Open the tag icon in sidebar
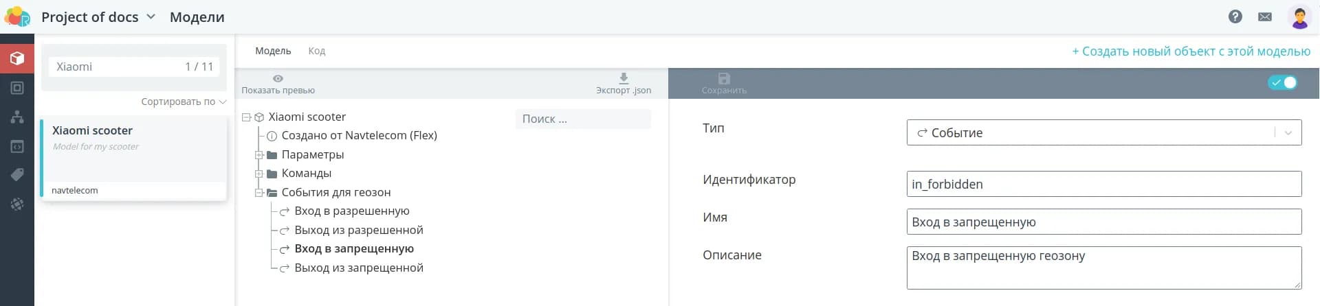Image resolution: width=1320 pixels, height=306 pixels. tap(17, 175)
